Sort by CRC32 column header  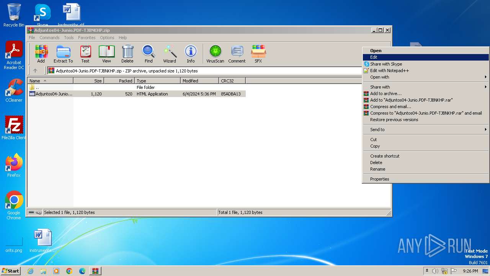(x=232, y=81)
